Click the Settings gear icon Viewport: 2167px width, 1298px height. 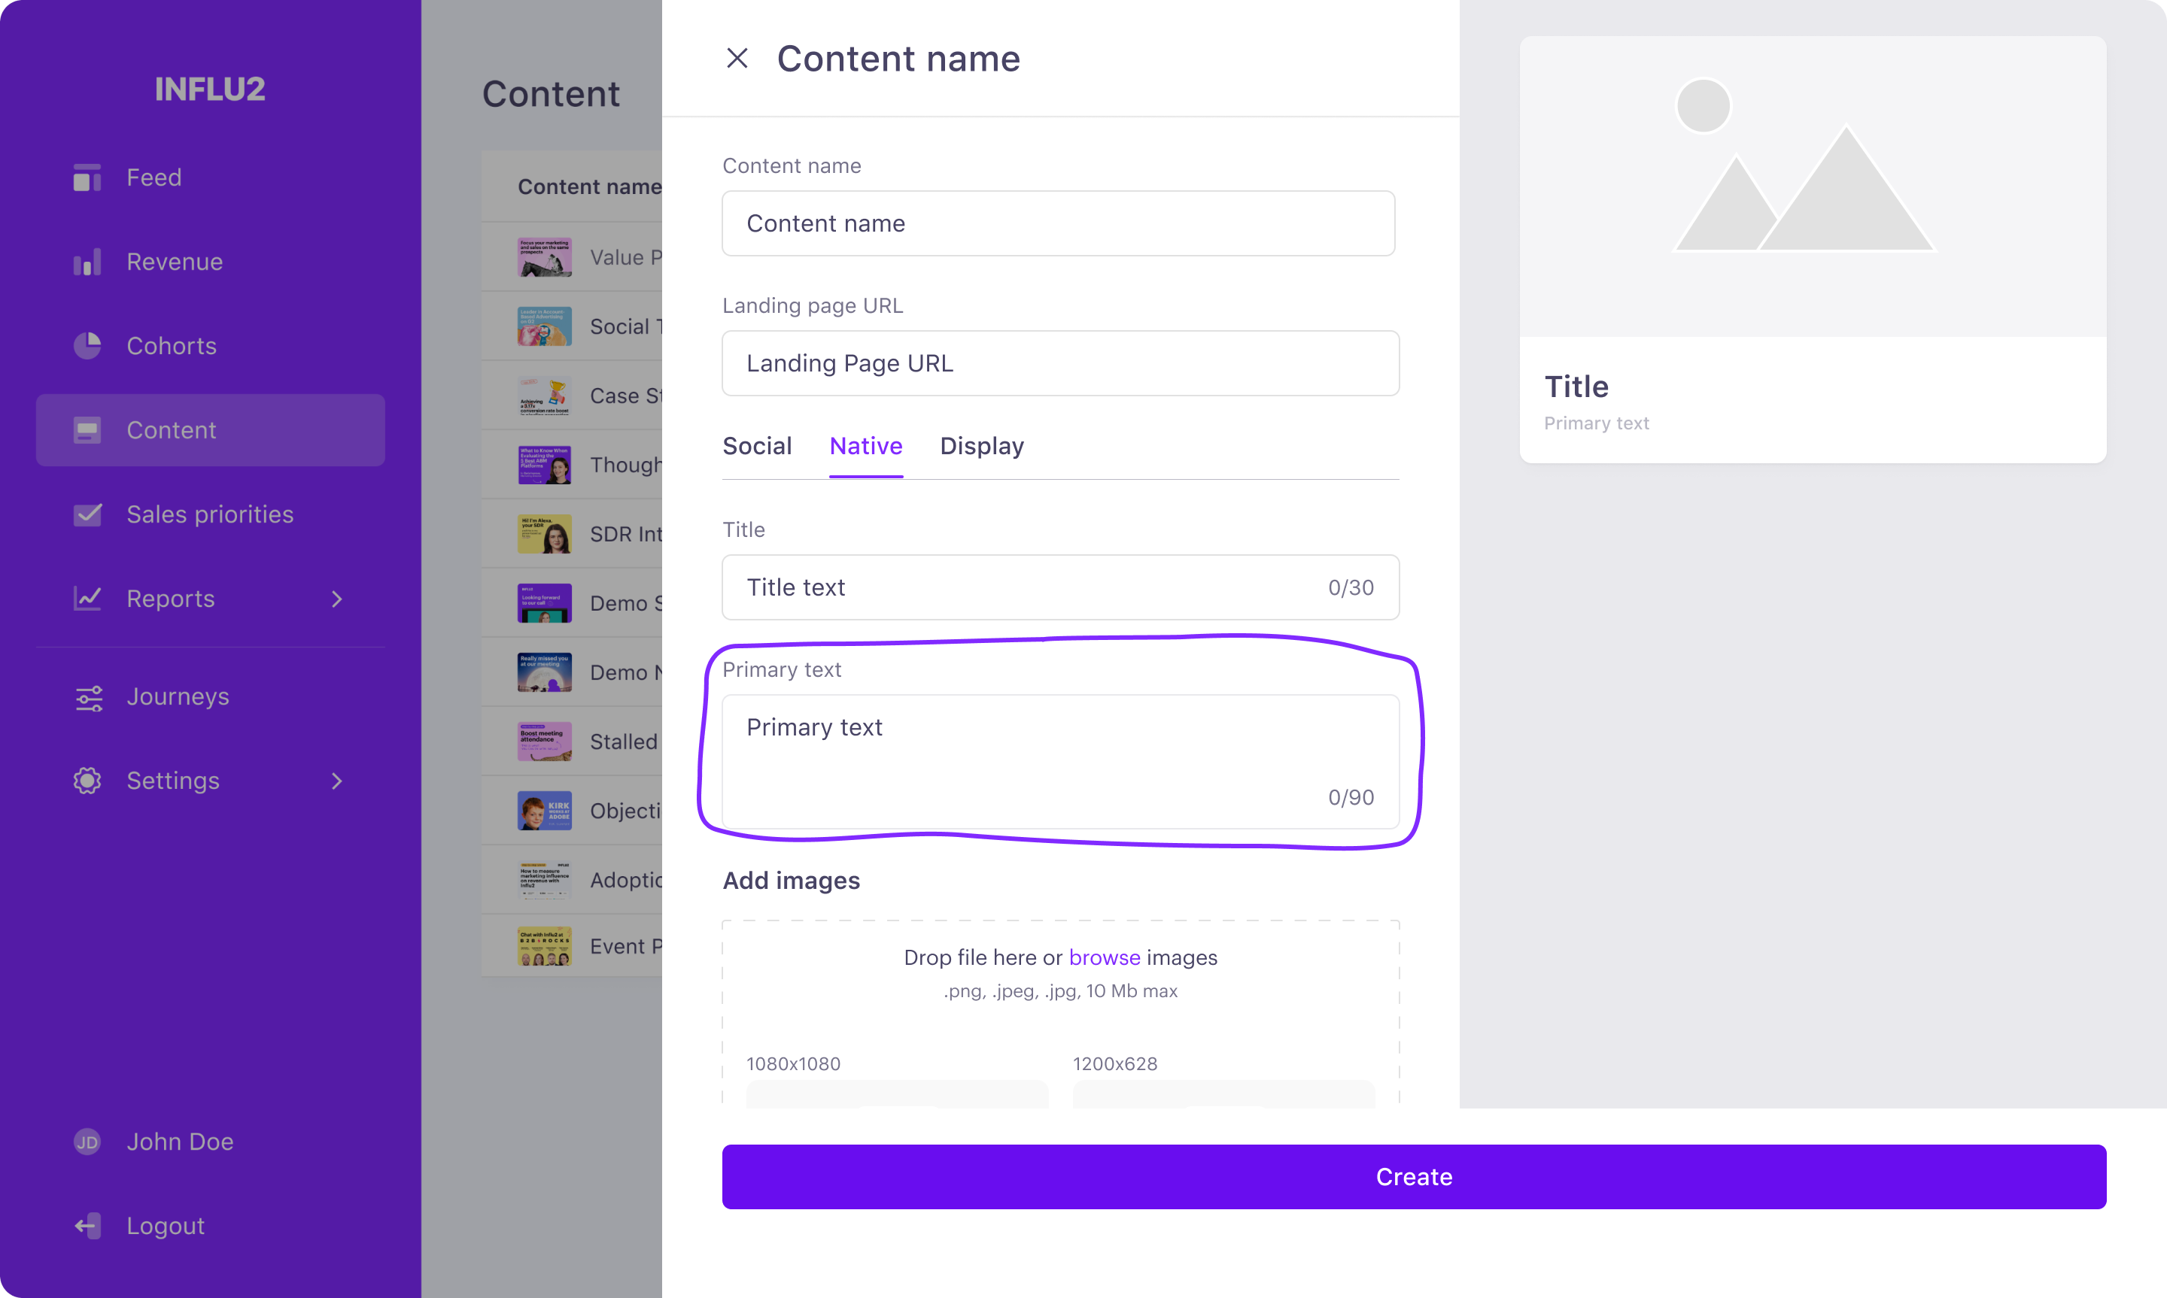click(x=87, y=780)
